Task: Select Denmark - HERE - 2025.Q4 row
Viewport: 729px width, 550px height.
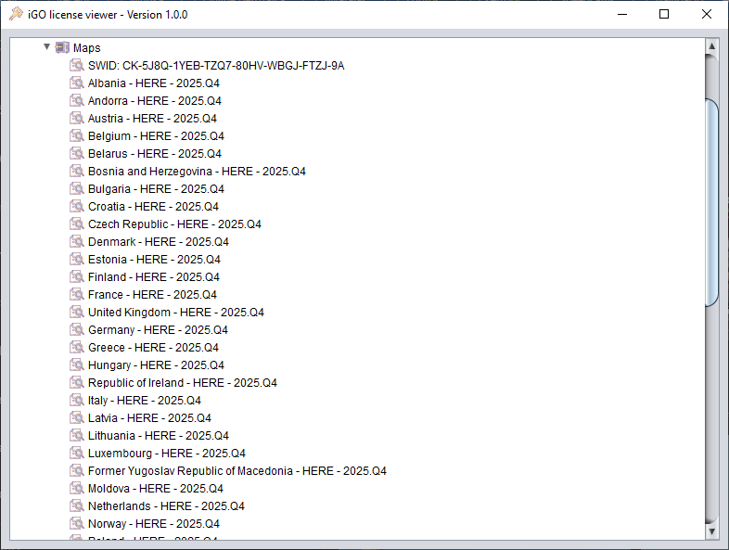Action: [x=158, y=242]
